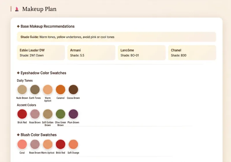Click the Eyeshadow Color Swatches diamond bullet
The image size is (231, 162).
coord(18,73)
